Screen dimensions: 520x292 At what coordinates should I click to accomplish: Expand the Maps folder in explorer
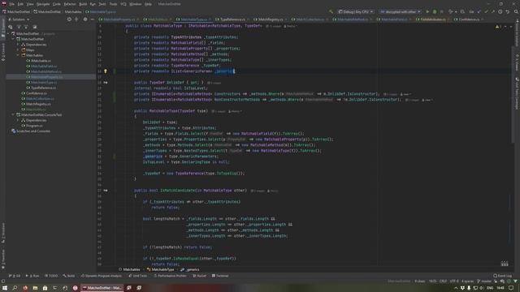[18, 50]
